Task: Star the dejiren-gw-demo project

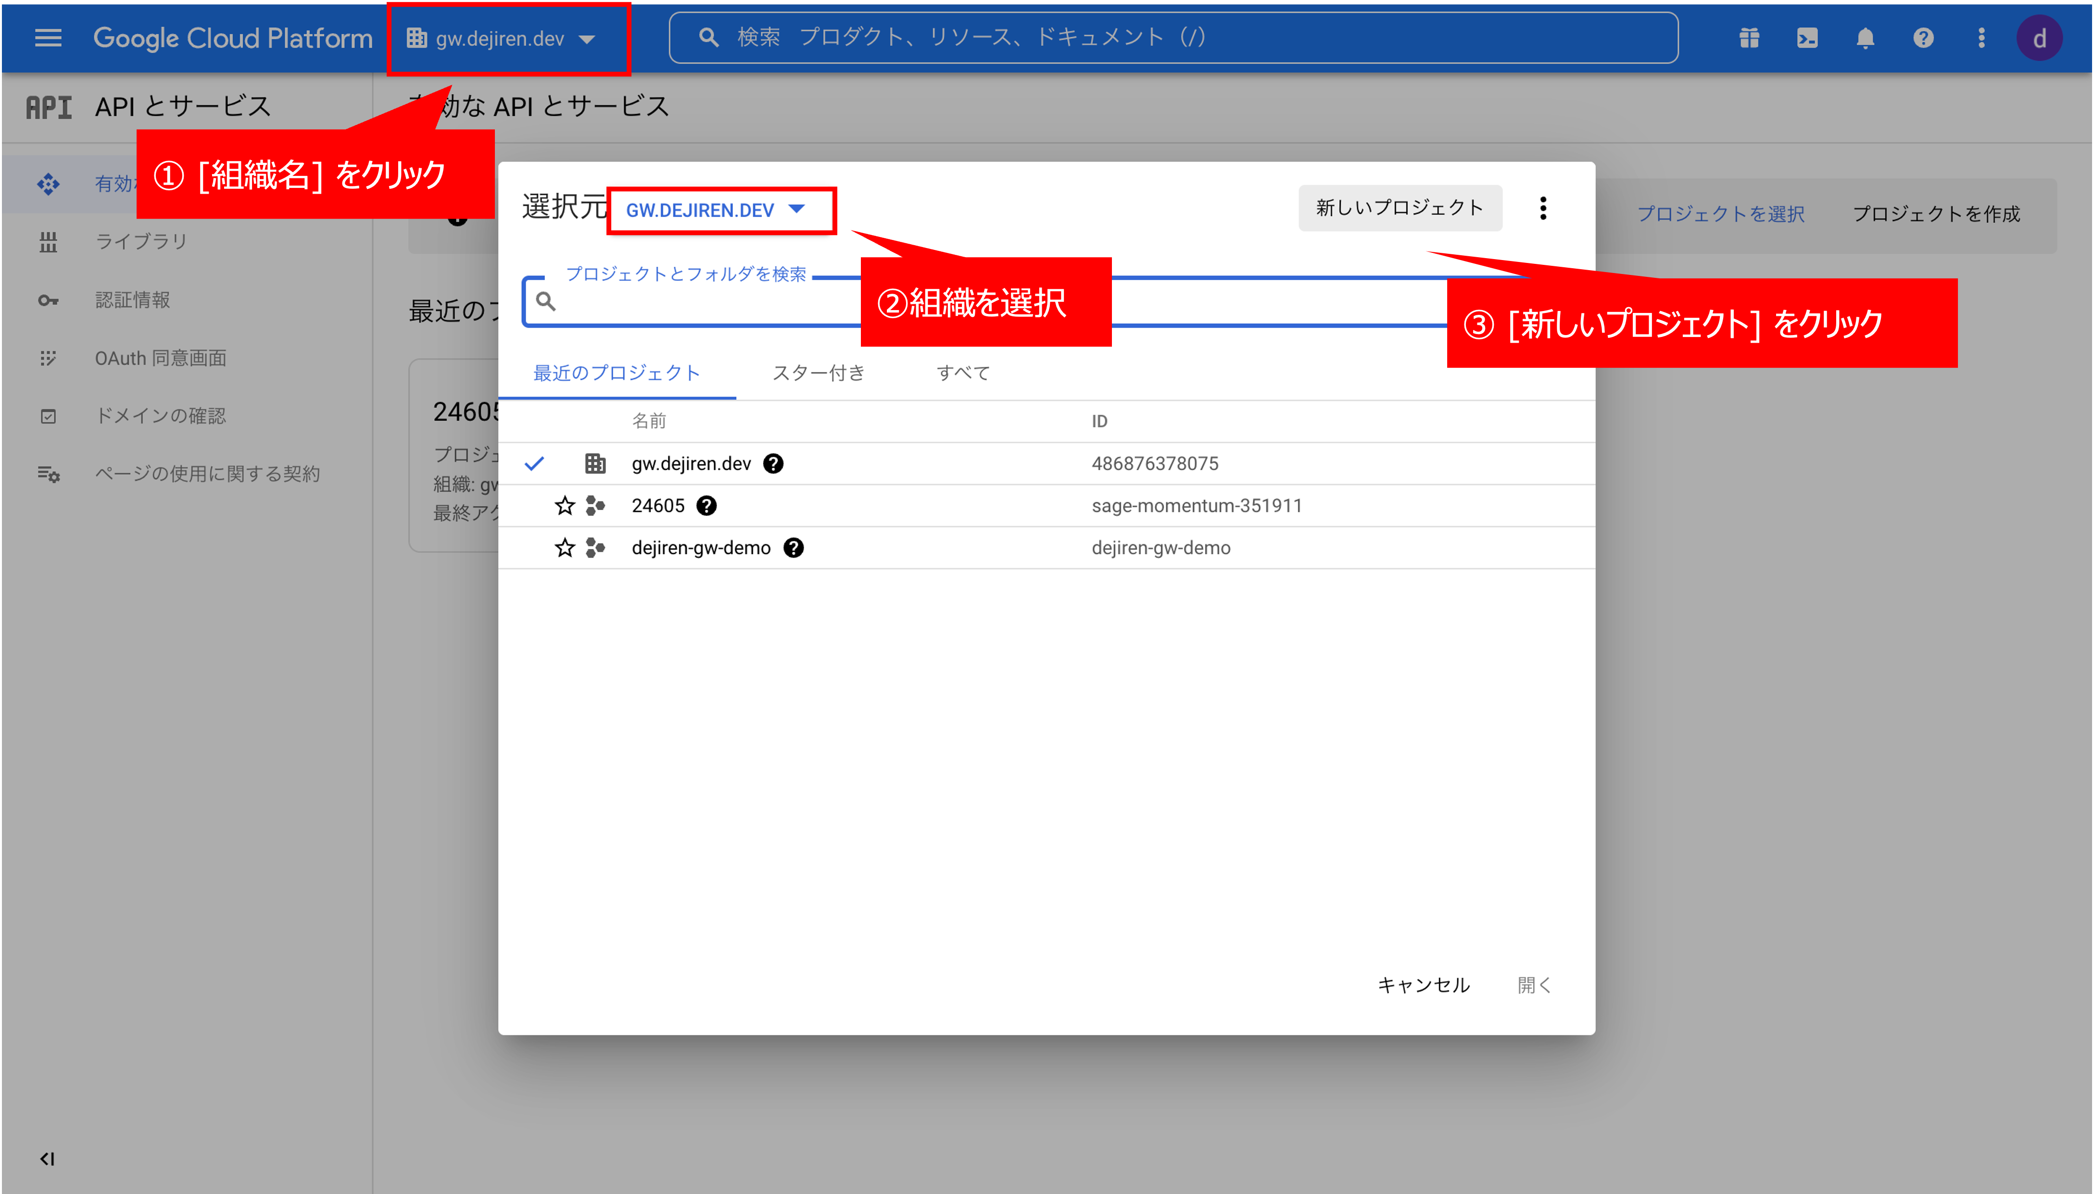Action: [x=565, y=548]
